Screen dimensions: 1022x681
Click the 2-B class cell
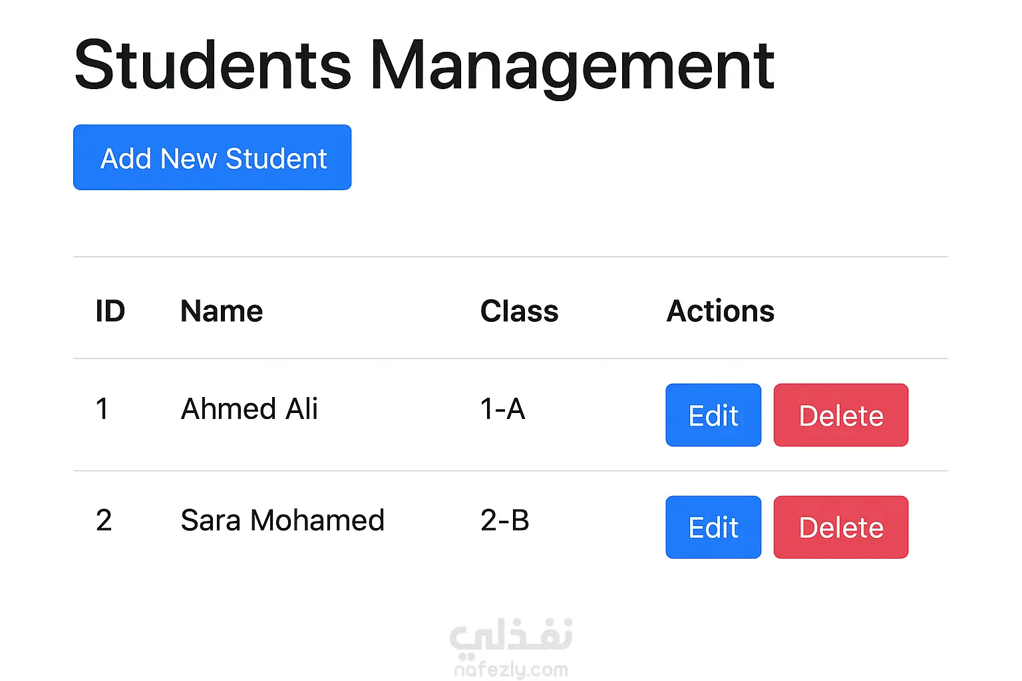tap(505, 521)
